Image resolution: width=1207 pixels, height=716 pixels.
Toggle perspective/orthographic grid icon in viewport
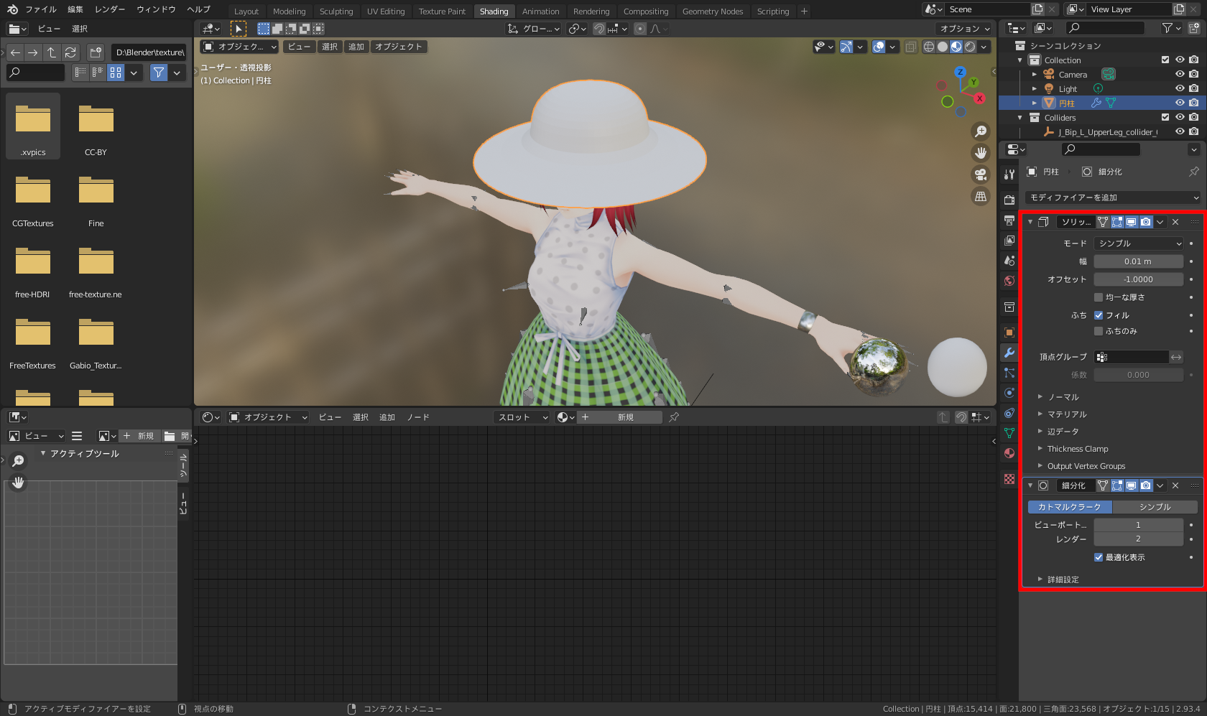981,196
